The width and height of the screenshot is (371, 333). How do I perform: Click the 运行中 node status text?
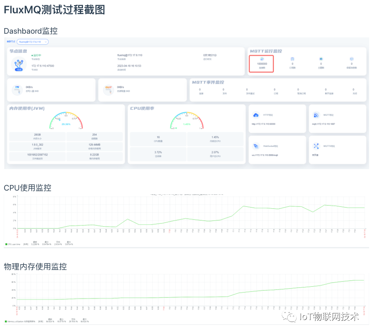(x=37, y=55)
